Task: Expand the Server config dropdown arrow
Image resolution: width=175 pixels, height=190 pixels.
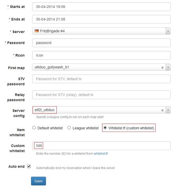Action: pos(168,110)
